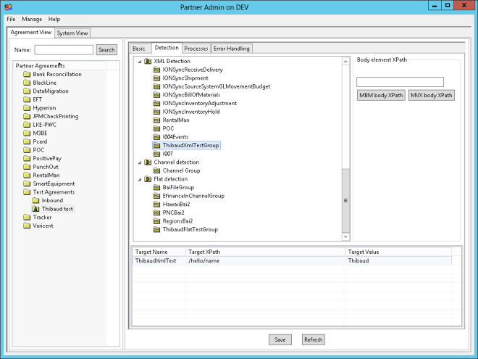Click the SmartEquipment folder icon
This screenshot has height=359, width=478.
coord(27,183)
